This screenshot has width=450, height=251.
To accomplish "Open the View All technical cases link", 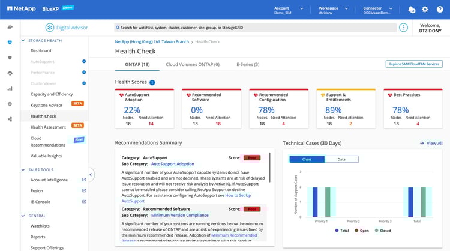I will pos(431,143).
